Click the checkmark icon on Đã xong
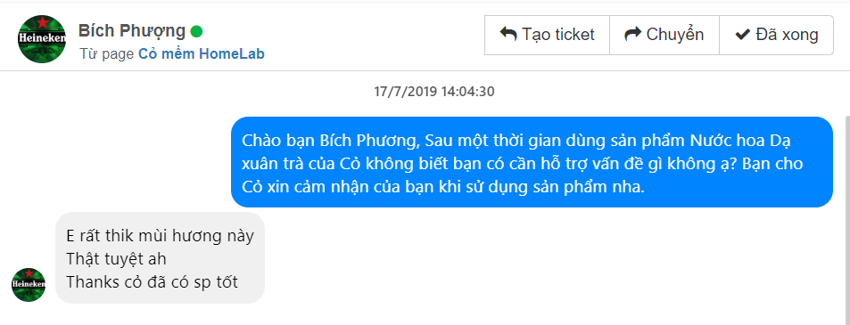 click(x=742, y=35)
